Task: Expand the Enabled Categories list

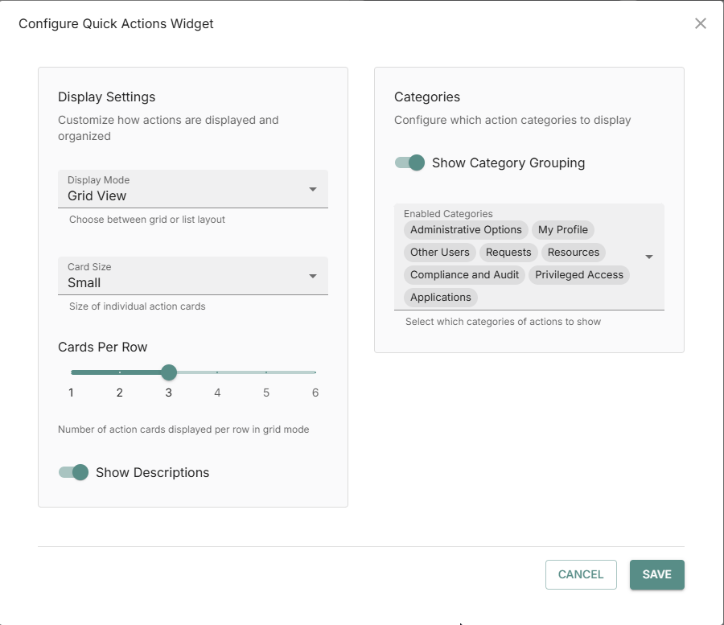Action: 649,256
